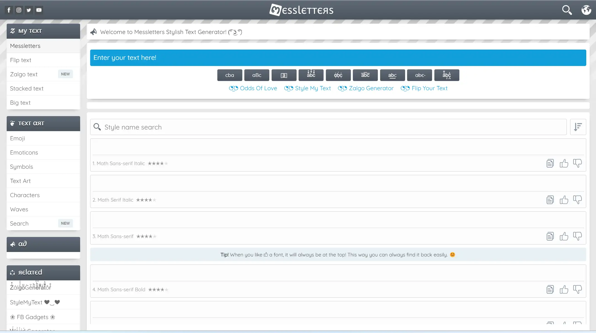This screenshot has height=333, width=596.
Task: Copy the Math Serif Italic text
Action: pyautogui.click(x=550, y=200)
